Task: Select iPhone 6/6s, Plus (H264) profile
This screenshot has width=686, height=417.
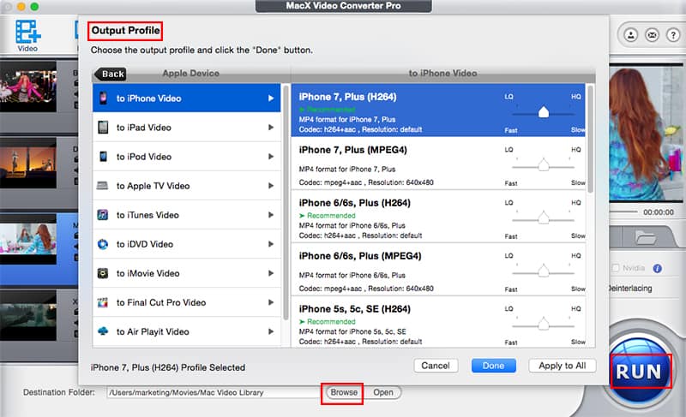Action: 438,217
